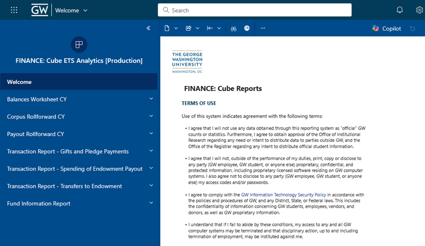Click the File page icon in toolbar
The height and width of the screenshot is (246, 425).
coord(167,28)
